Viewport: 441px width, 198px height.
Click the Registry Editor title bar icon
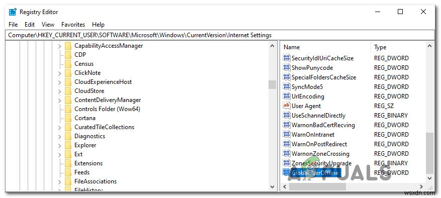coord(13,12)
